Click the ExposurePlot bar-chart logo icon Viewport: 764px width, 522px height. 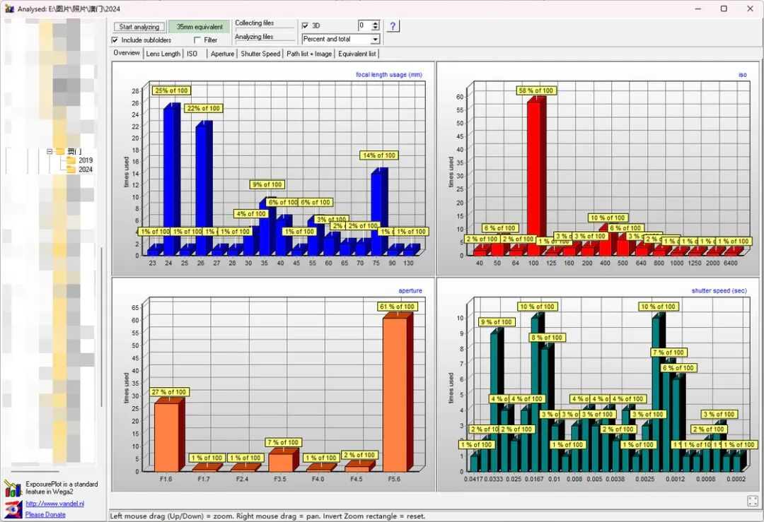[x=13, y=487]
